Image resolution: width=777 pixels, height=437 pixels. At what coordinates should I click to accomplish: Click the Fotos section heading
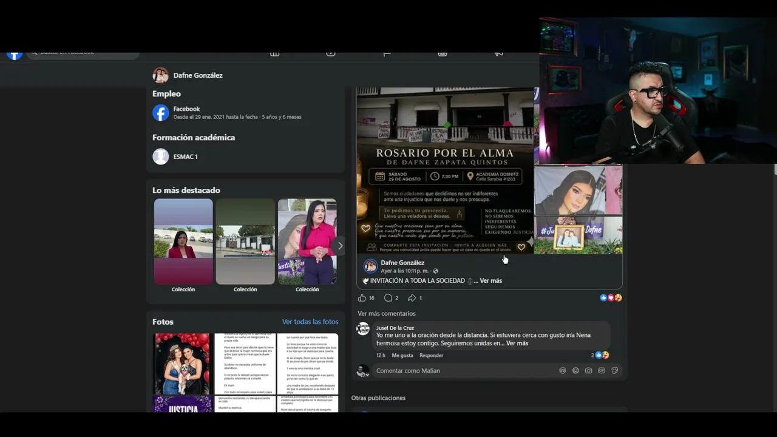tap(163, 322)
